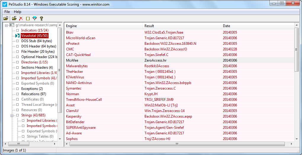Click the box icon beside DOS Header
The height and width of the screenshot is (155, 302).
(x=17, y=46)
